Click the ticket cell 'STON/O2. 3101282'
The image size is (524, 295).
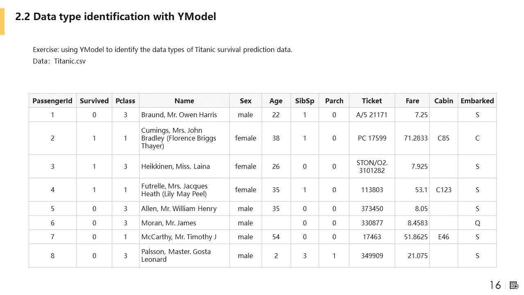pos(372,166)
